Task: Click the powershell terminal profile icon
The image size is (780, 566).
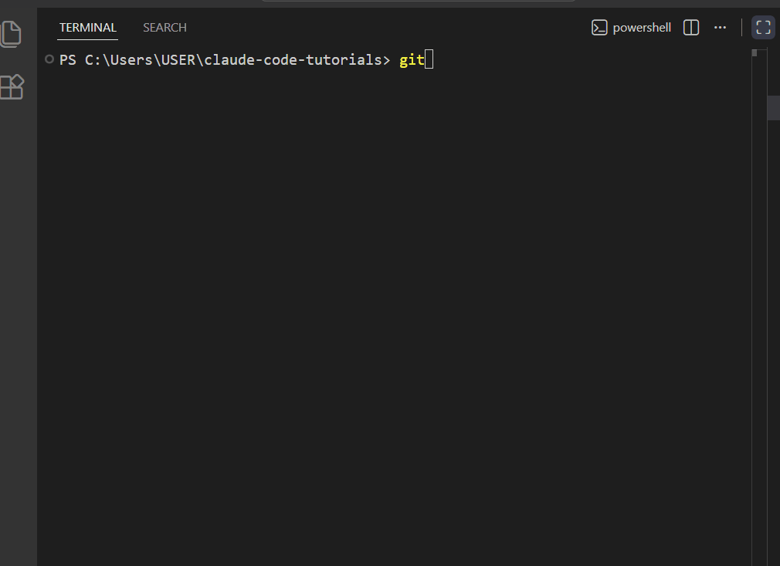Action: [599, 27]
